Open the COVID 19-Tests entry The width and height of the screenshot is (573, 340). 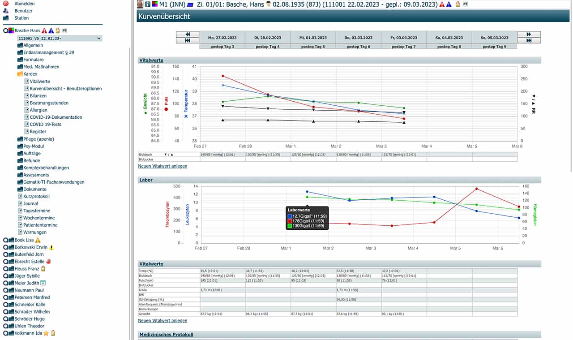click(x=45, y=125)
